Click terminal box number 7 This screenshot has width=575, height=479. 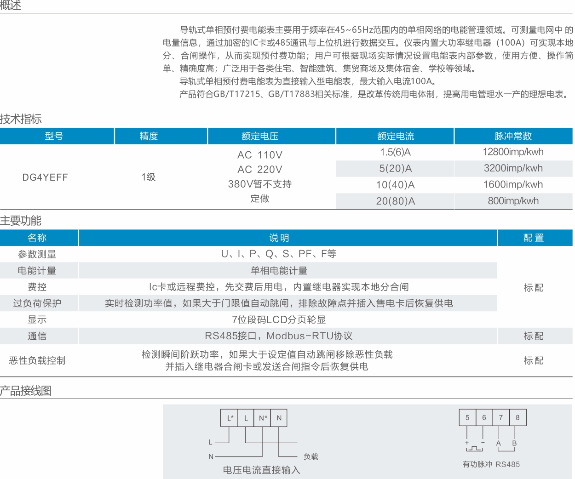(501, 417)
